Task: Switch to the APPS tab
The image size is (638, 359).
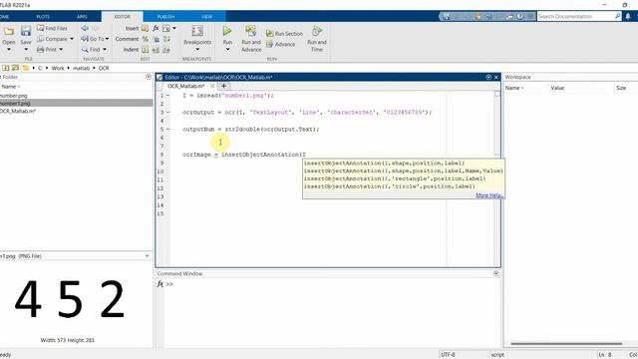Action: [x=82, y=17]
